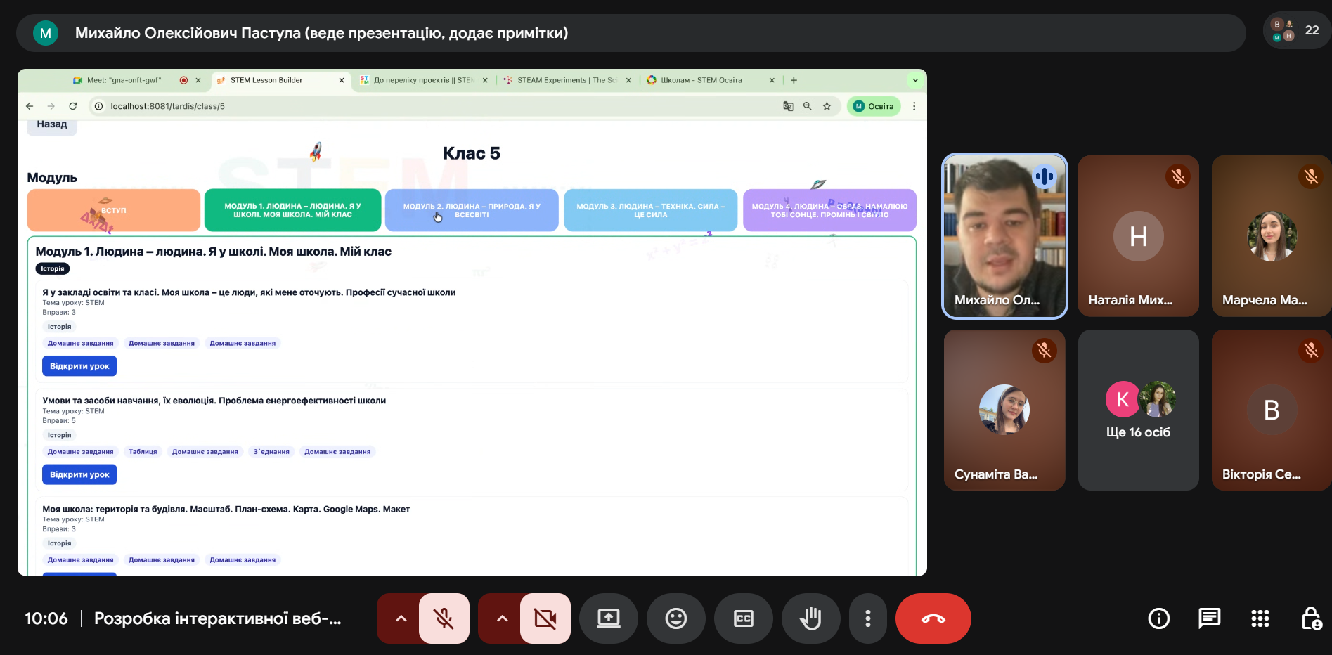Unmute the microphone in the Meet toolbar

point(444,618)
